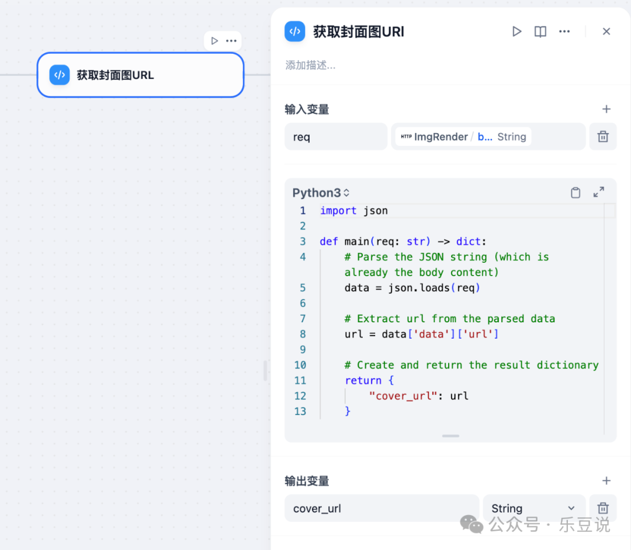Image resolution: width=631 pixels, height=550 pixels.
Task: Open the three-dot menu above the canvas node
Action: (x=231, y=41)
